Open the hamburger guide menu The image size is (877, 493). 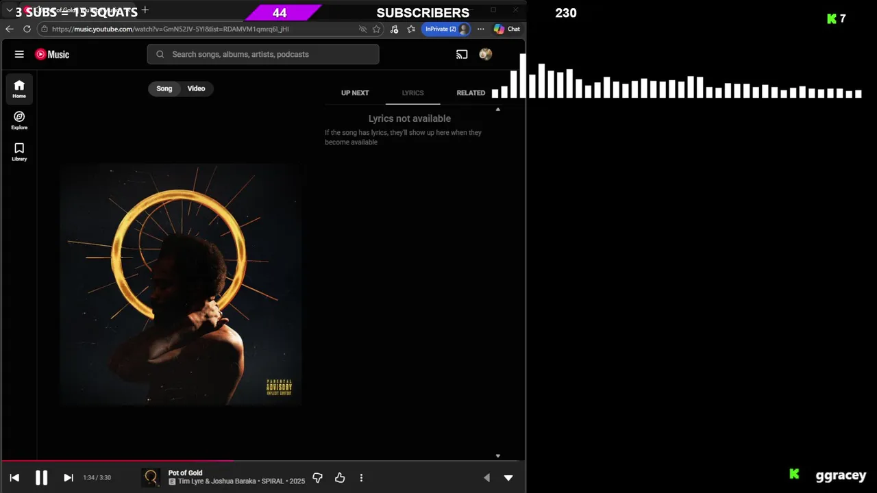pos(19,54)
